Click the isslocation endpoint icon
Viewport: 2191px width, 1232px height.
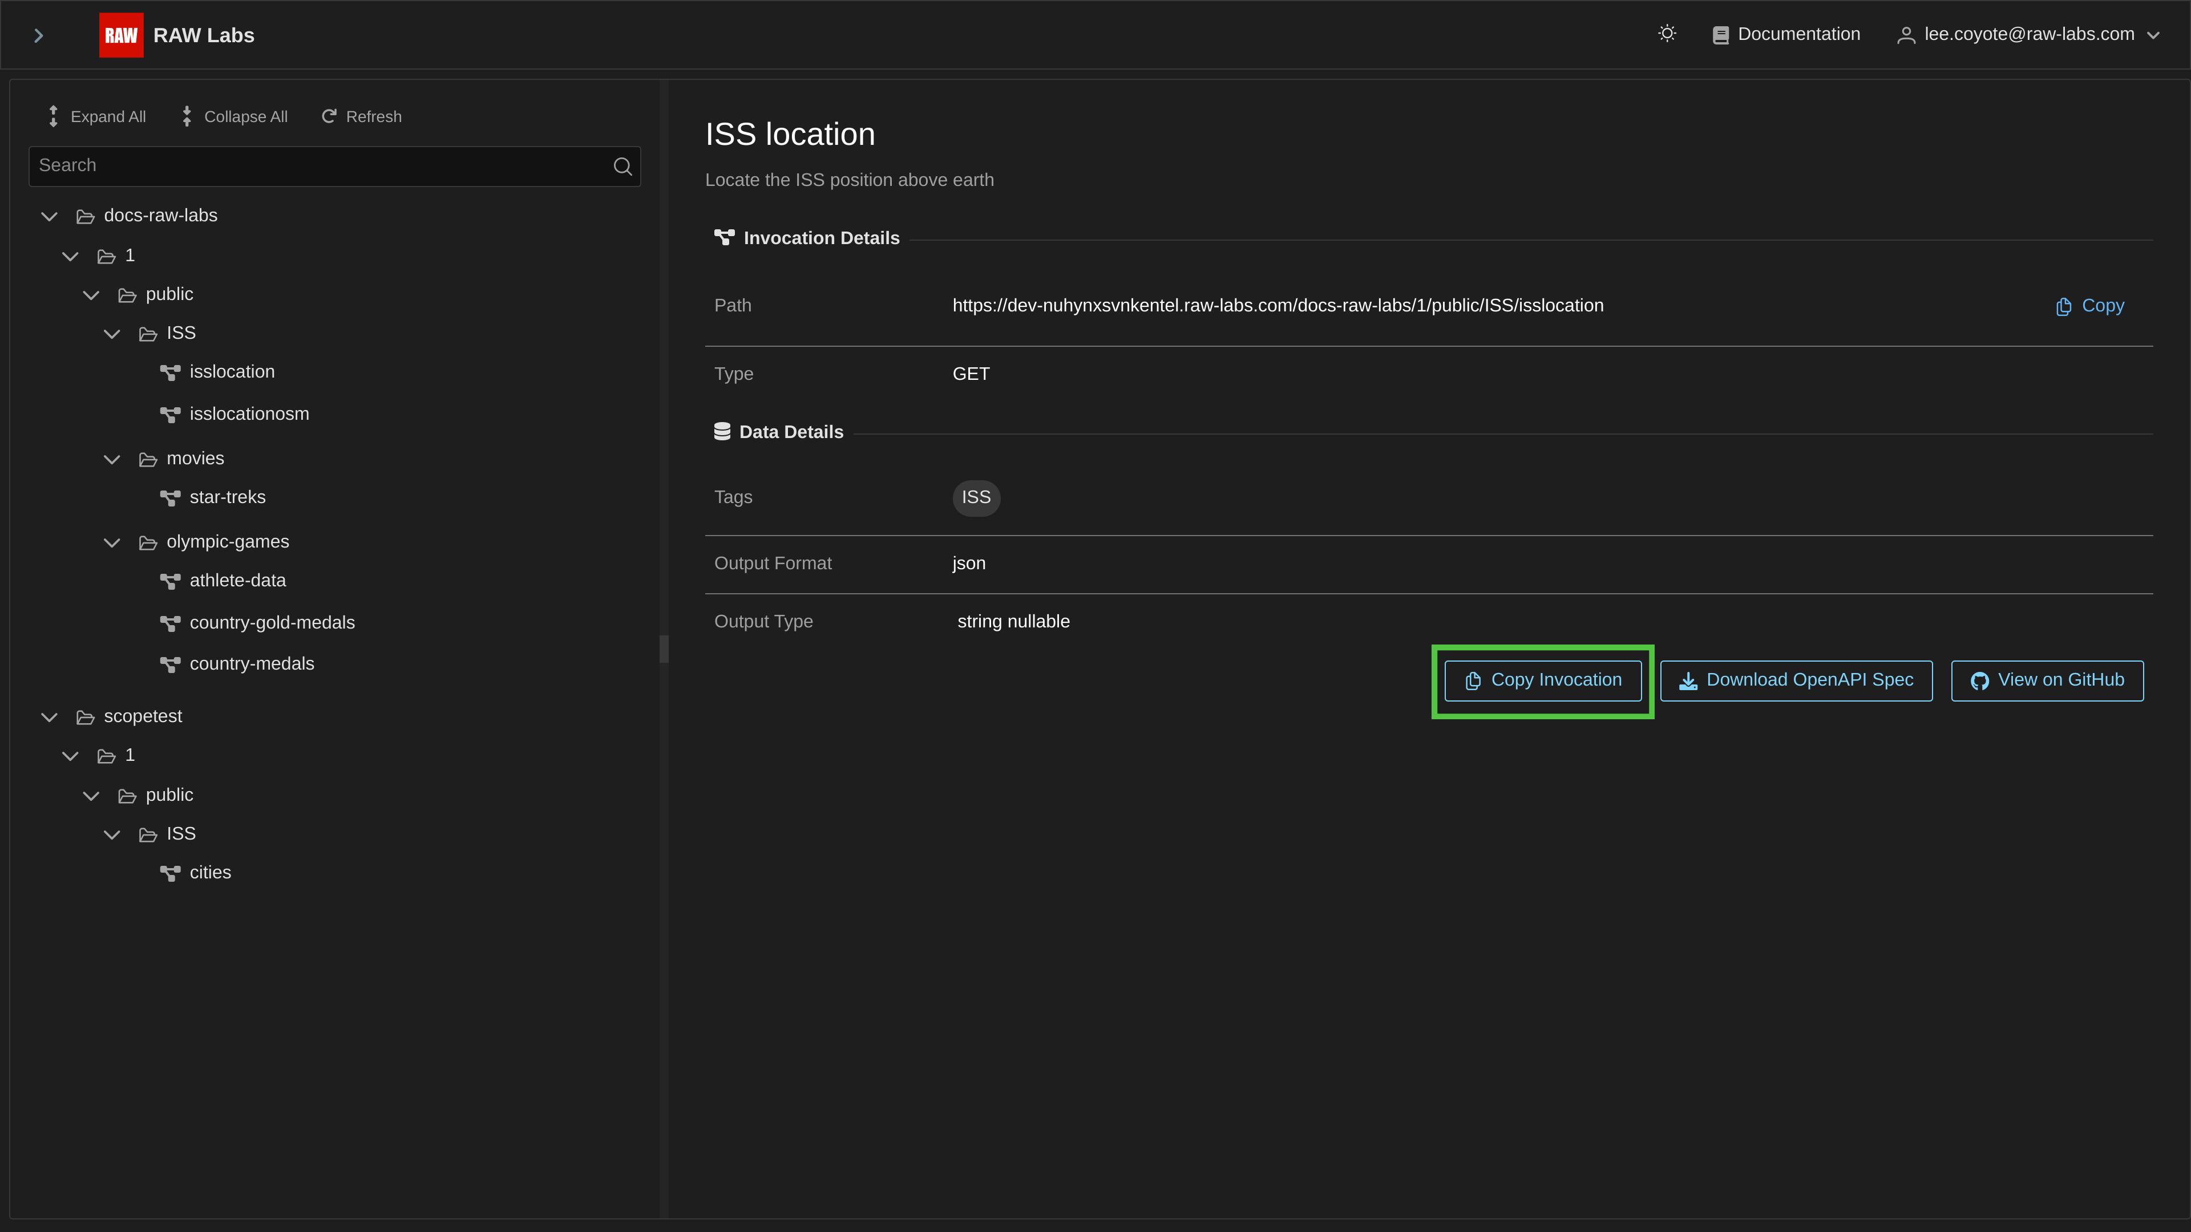coord(170,372)
